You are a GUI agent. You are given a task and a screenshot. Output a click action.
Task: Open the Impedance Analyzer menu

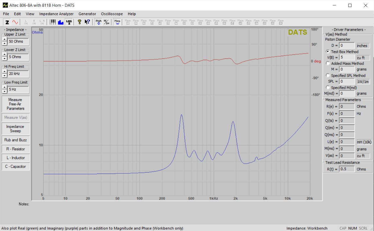pyautogui.click(x=56, y=14)
